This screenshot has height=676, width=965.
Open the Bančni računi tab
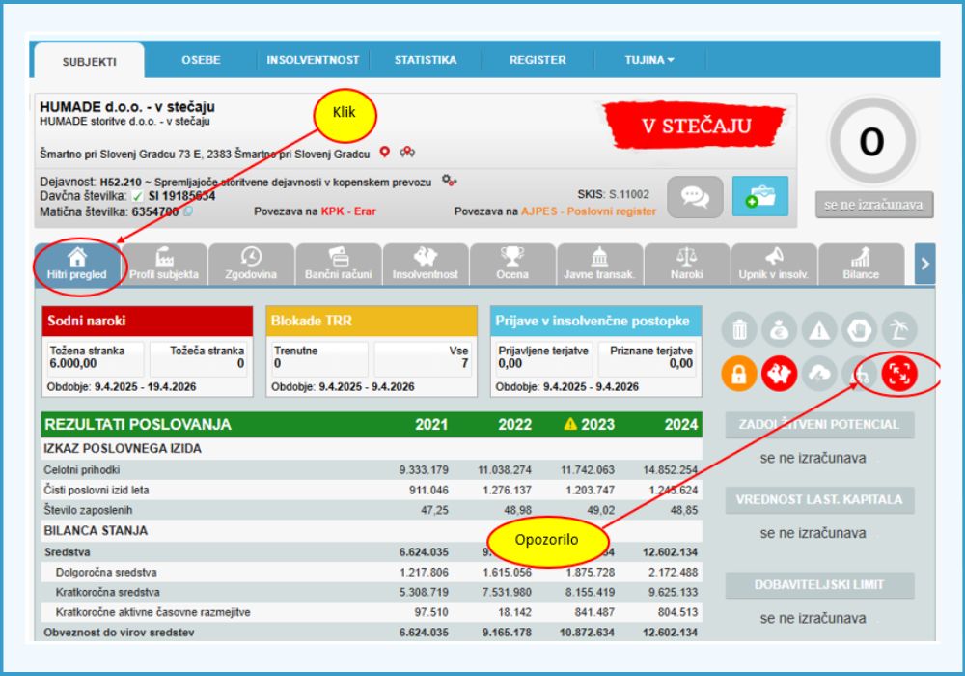pyautogui.click(x=339, y=264)
